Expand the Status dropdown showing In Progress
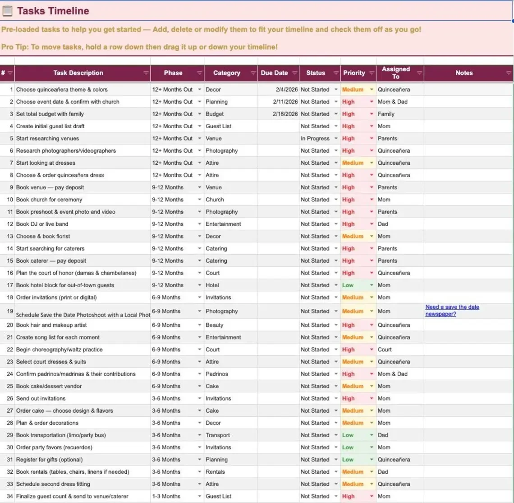Viewport: 514px width, 503px height. [336, 138]
